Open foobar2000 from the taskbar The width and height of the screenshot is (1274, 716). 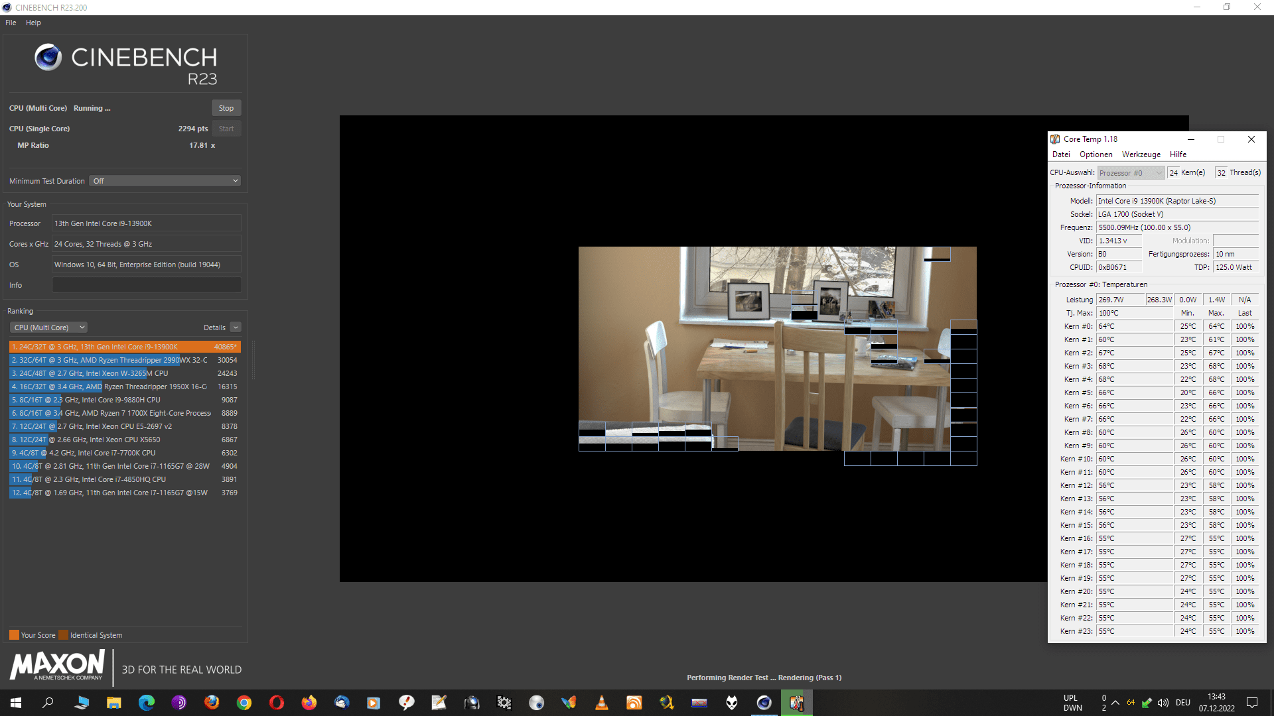[x=732, y=703]
